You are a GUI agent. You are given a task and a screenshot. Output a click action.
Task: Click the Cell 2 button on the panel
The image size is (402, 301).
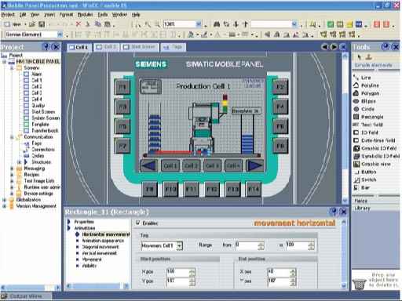(x=191, y=165)
